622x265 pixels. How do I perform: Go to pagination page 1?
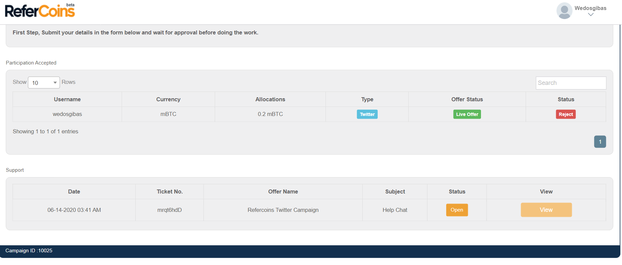pyautogui.click(x=600, y=142)
